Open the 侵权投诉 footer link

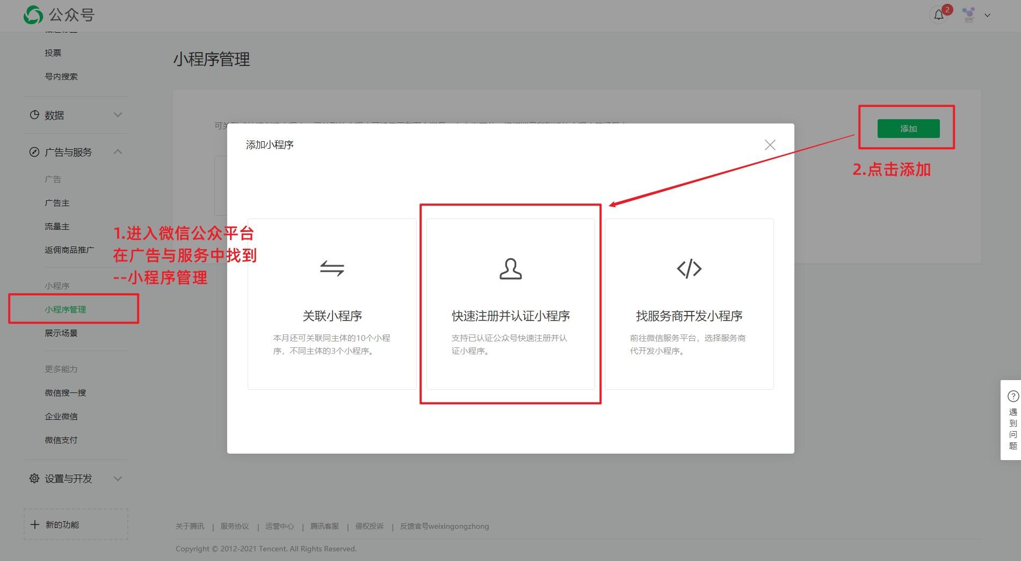[x=370, y=526]
